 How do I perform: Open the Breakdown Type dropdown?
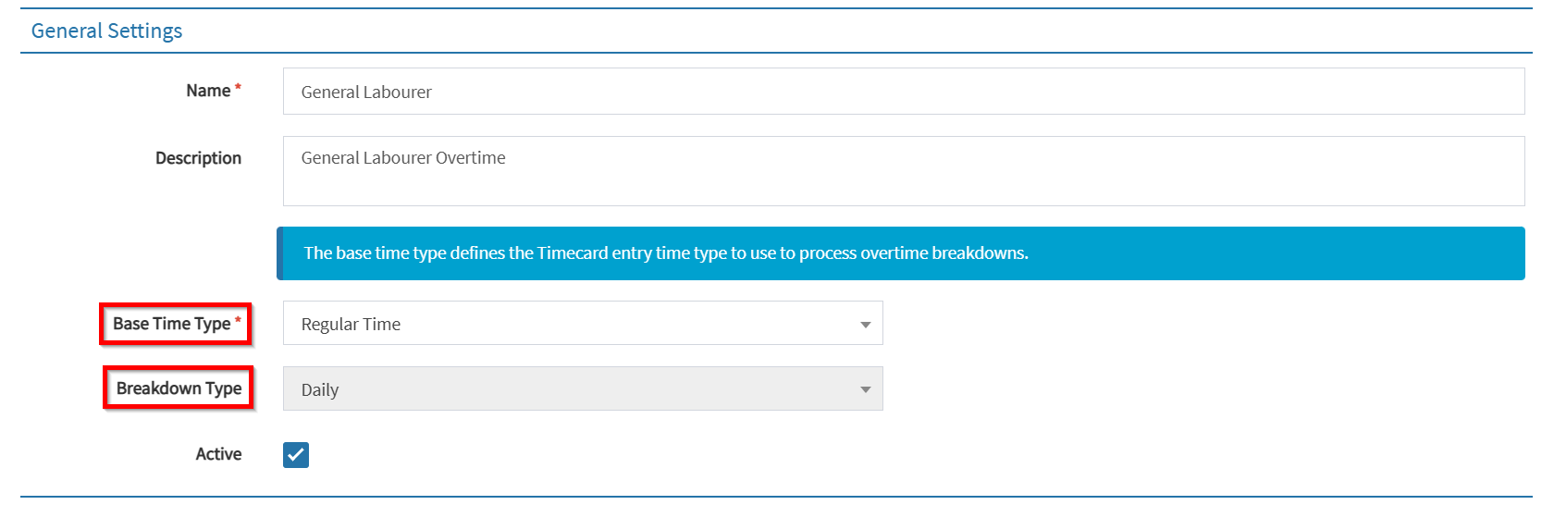click(x=583, y=389)
